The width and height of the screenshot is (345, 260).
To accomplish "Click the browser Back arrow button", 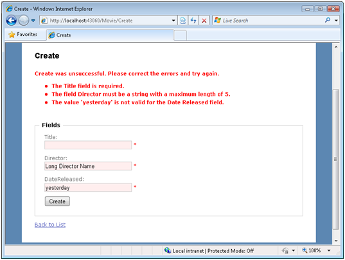I will click(x=11, y=21).
